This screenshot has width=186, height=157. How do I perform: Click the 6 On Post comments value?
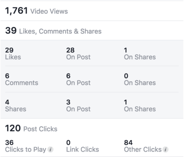(x=78, y=79)
